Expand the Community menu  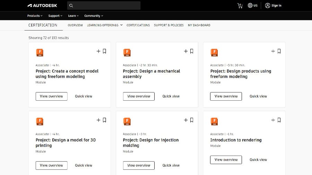[x=94, y=16]
